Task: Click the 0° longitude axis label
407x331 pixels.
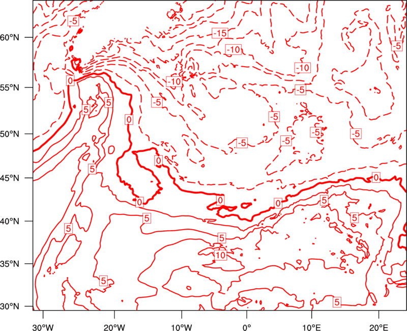Action: (x=247, y=327)
